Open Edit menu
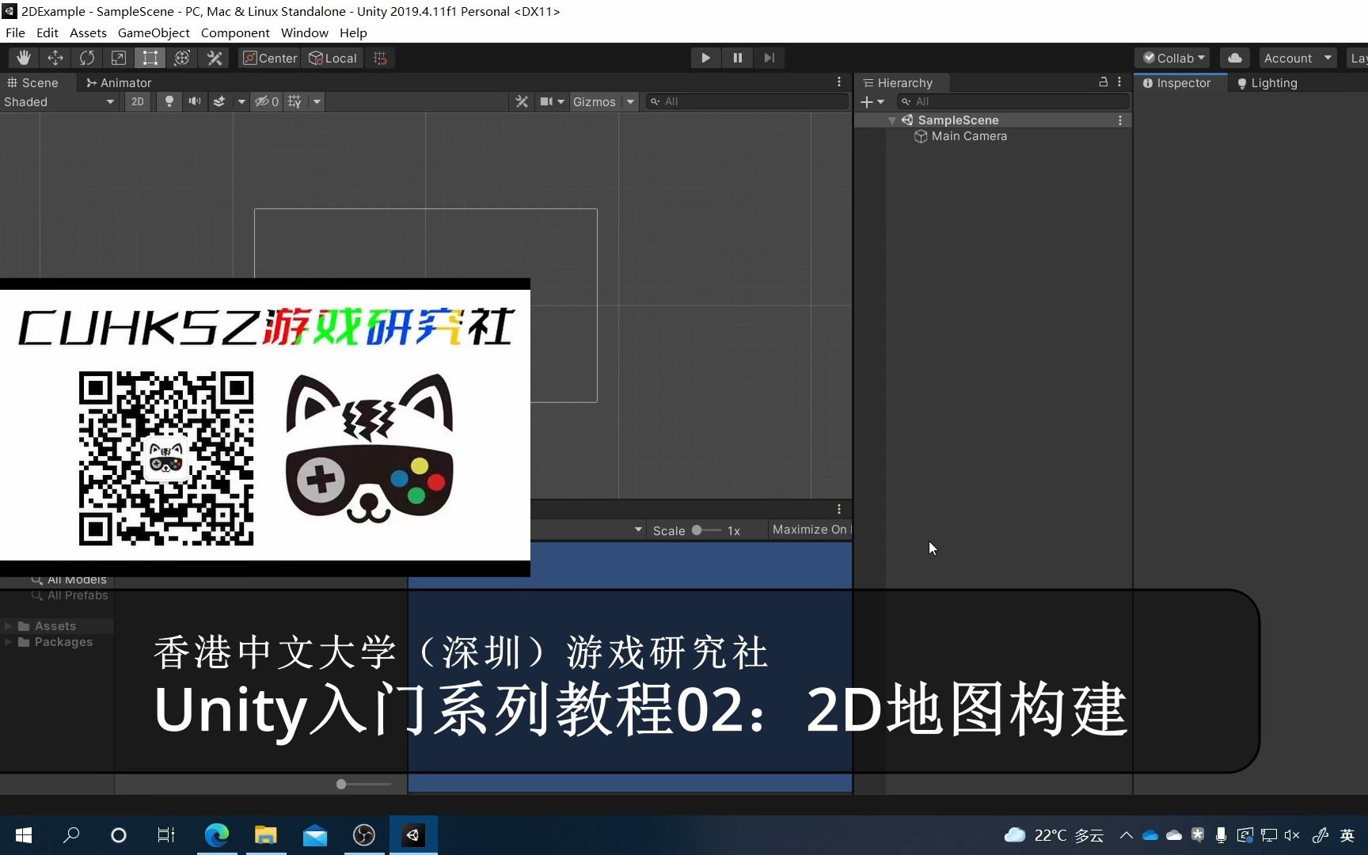 tap(47, 32)
